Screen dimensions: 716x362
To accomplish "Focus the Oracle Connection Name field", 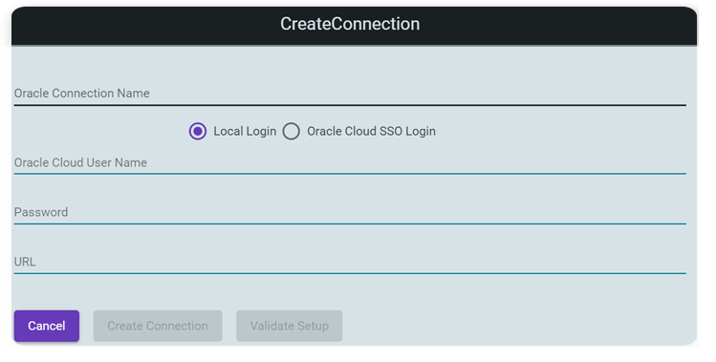I will (x=350, y=94).
